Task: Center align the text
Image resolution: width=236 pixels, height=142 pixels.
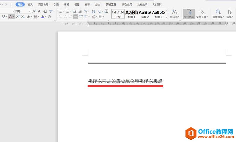Action: pyautogui.click(x=65, y=17)
